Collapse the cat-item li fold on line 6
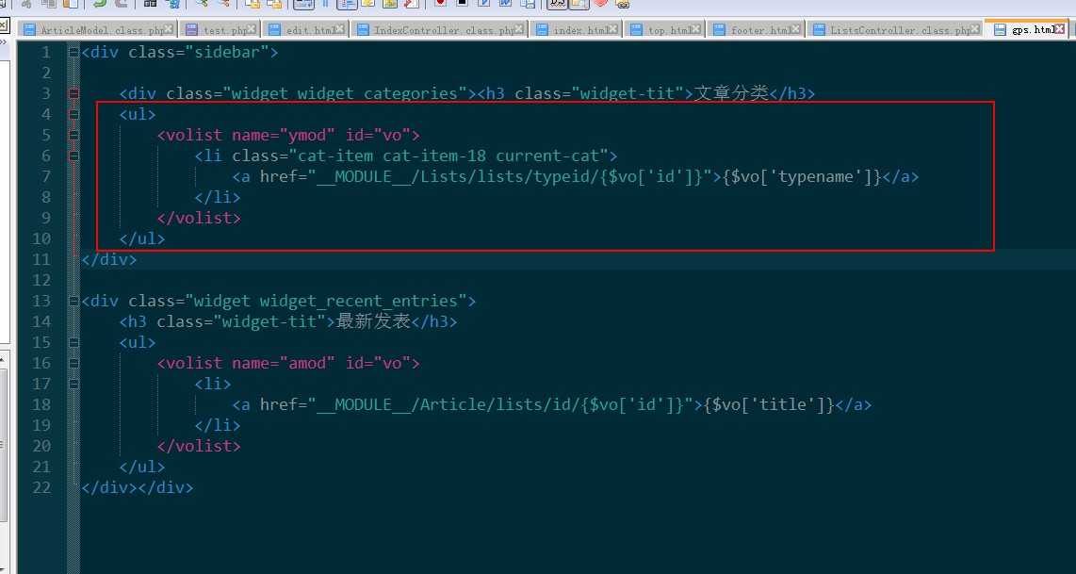This screenshot has height=574, width=1076. (x=73, y=156)
